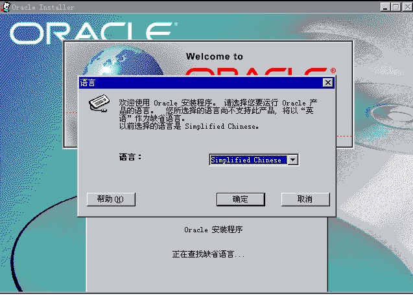Click the line '以前选择的语言是 Simplified Chinese'

coord(189,126)
